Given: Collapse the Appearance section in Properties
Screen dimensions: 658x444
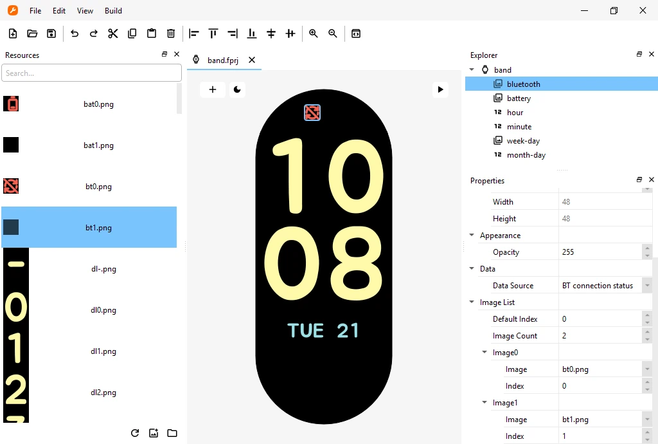Looking at the screenshot, I should coord(471,235).
